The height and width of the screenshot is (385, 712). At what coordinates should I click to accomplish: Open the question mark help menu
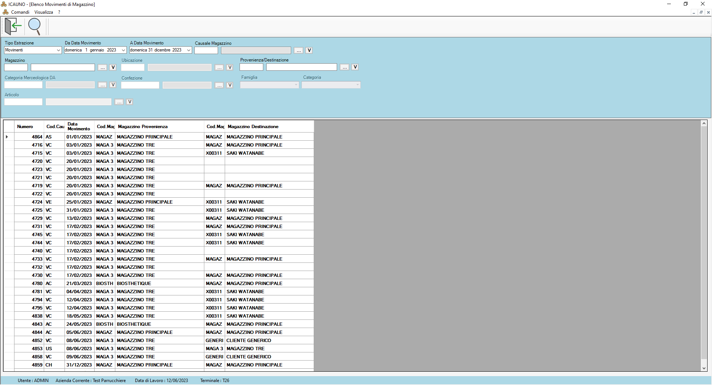coord(59,12)
